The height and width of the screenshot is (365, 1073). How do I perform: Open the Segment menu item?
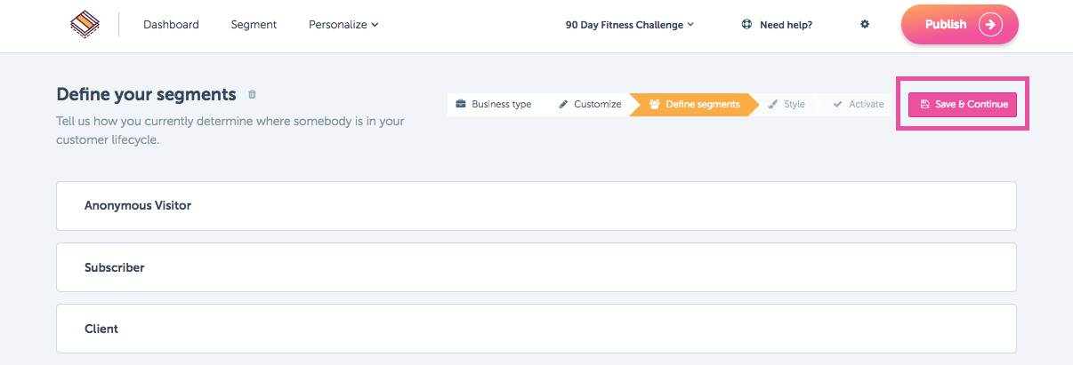[254, 25]
